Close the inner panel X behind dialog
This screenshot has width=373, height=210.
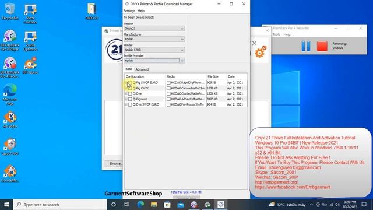click(254, 43)
